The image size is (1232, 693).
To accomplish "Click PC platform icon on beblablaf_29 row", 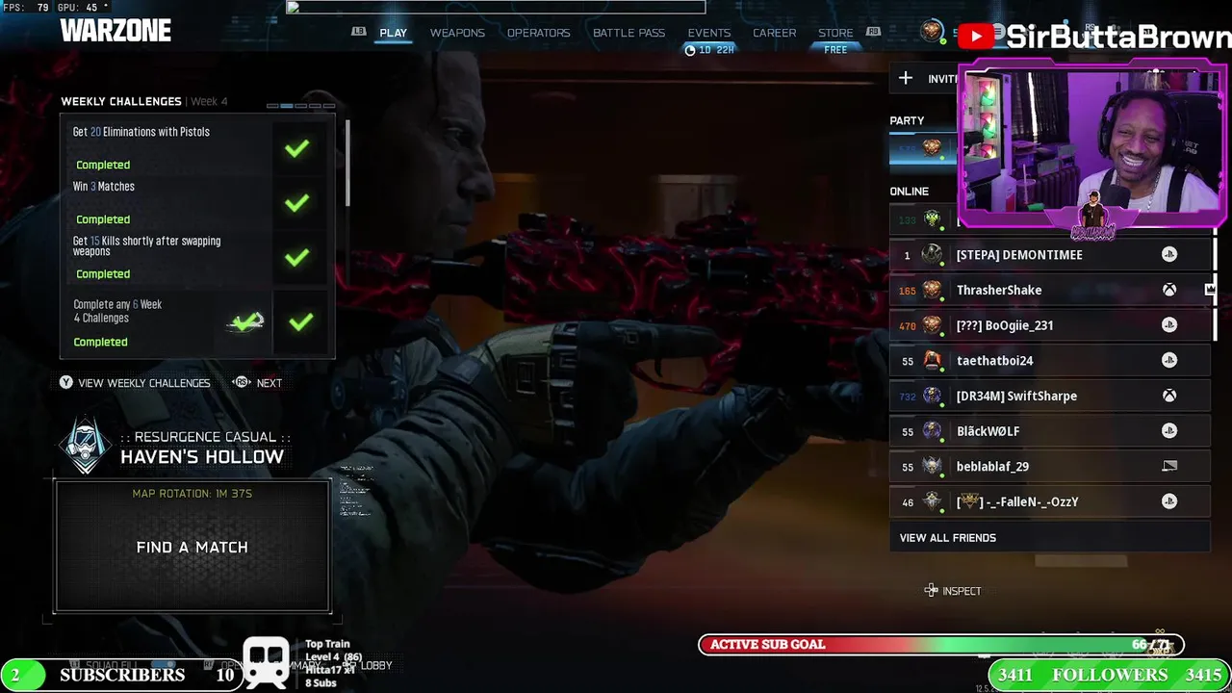I will tap(1169, 466).
